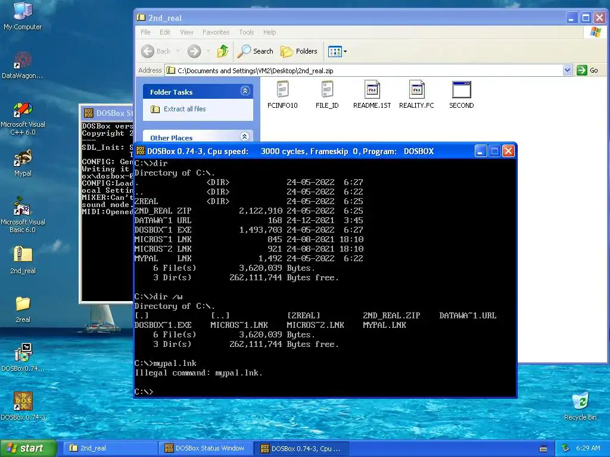Launch Microsoft Visual C++ 6.0 shortcut
The image size is (610, 457).
pyautogui.click(x=23, y=118)
